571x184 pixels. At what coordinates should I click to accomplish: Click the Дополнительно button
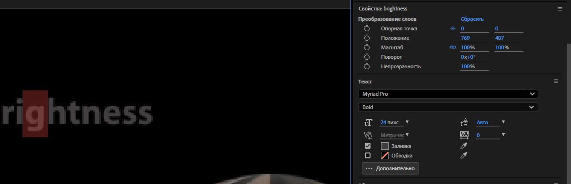(391, 168)
